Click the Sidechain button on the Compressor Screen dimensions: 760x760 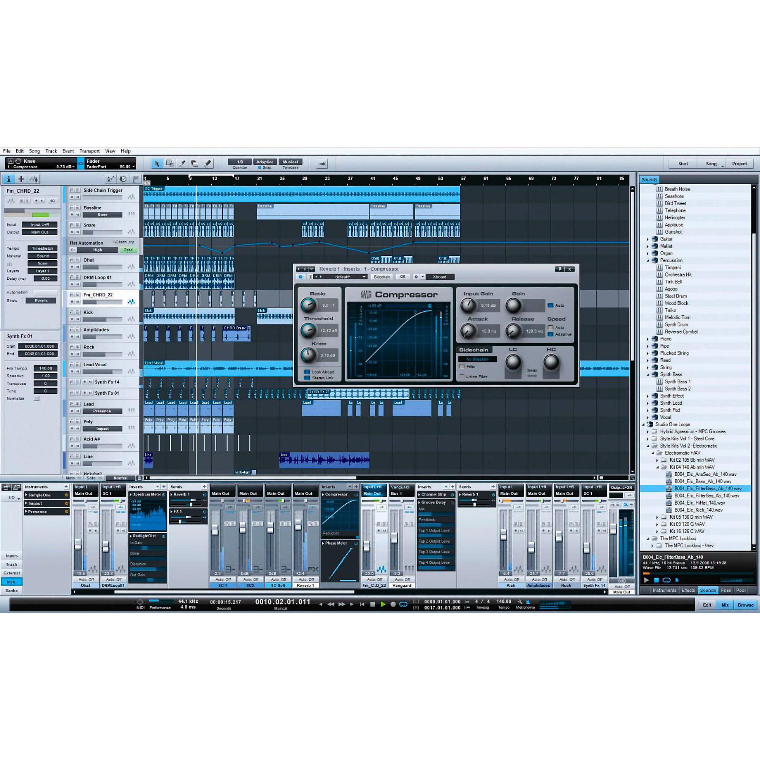(382, 277)
